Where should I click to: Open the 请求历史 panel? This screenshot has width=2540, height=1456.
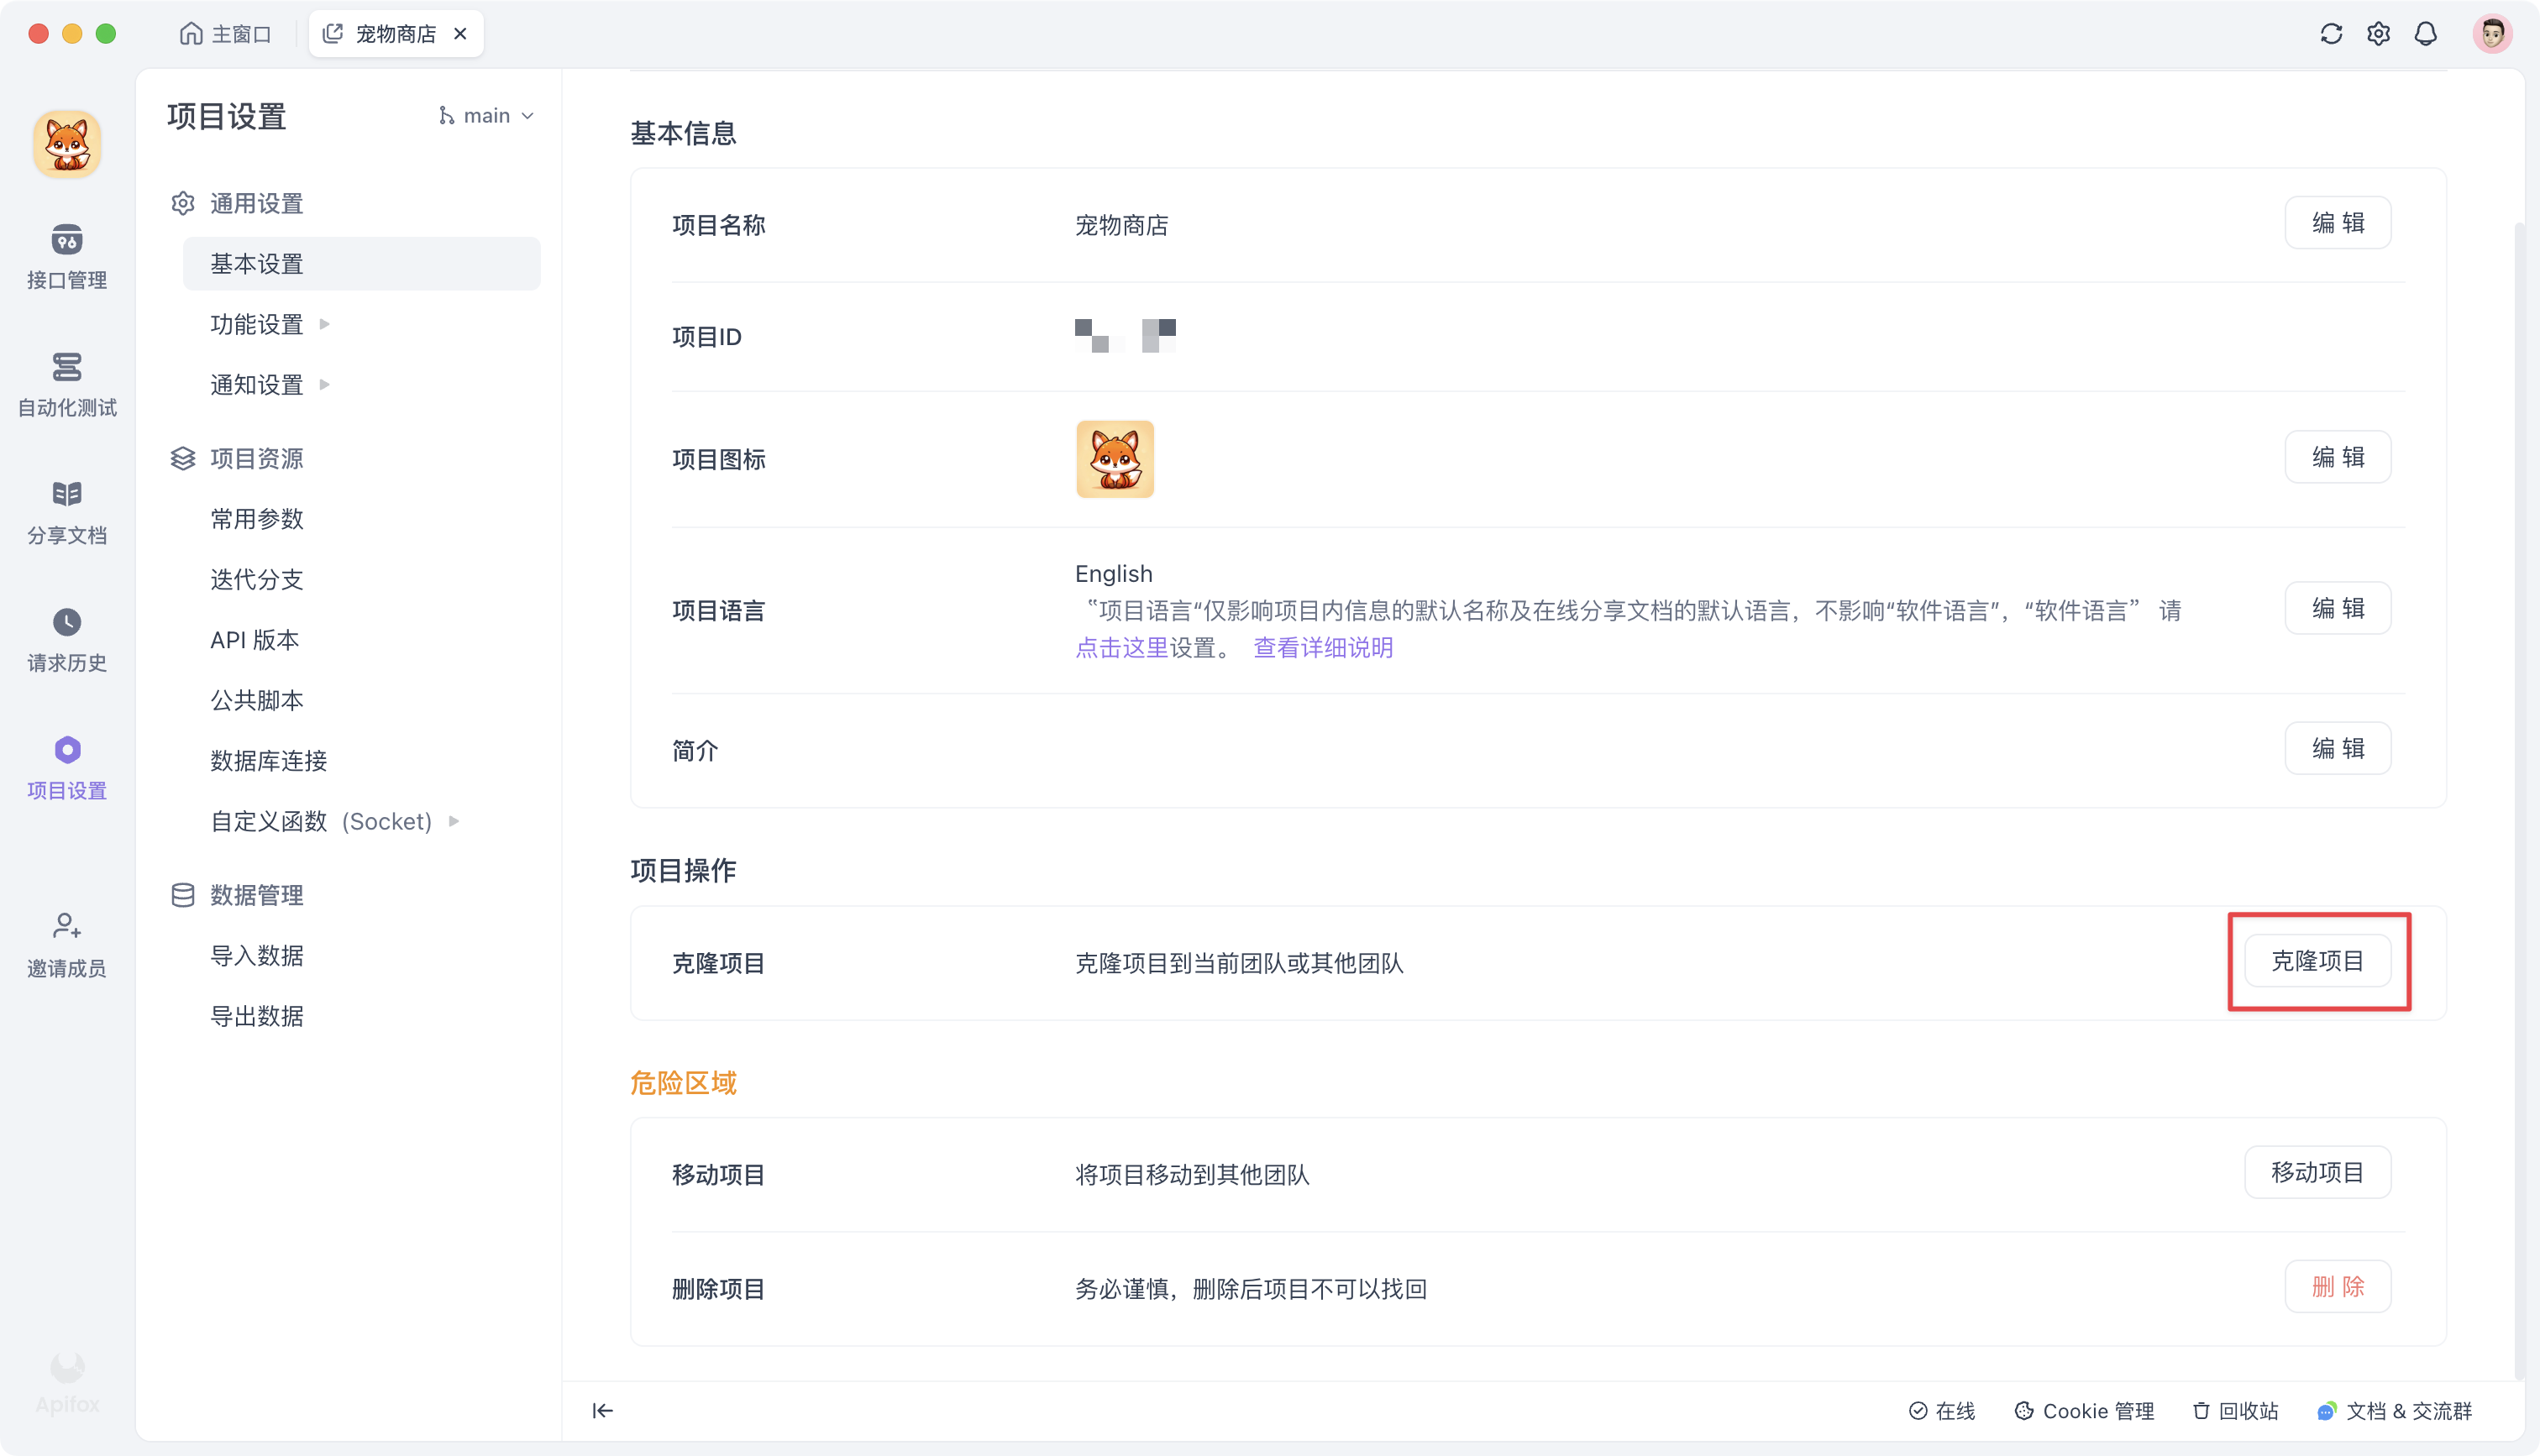(66, 638)
